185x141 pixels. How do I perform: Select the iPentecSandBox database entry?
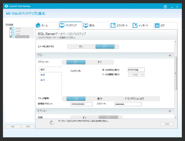click(x=22, y=37)
